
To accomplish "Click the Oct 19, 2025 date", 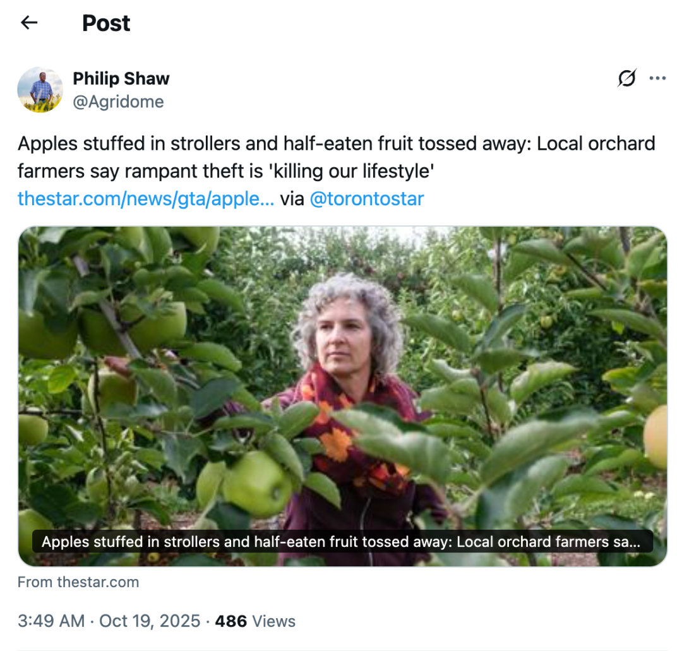I will point(150,621).
